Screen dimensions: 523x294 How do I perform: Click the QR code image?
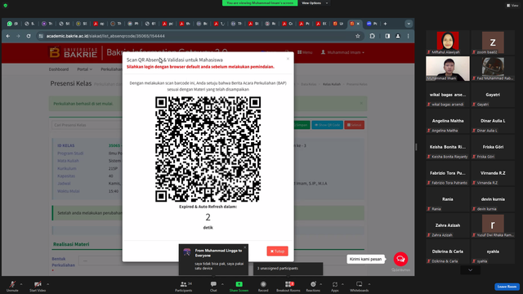coord(208,149)
